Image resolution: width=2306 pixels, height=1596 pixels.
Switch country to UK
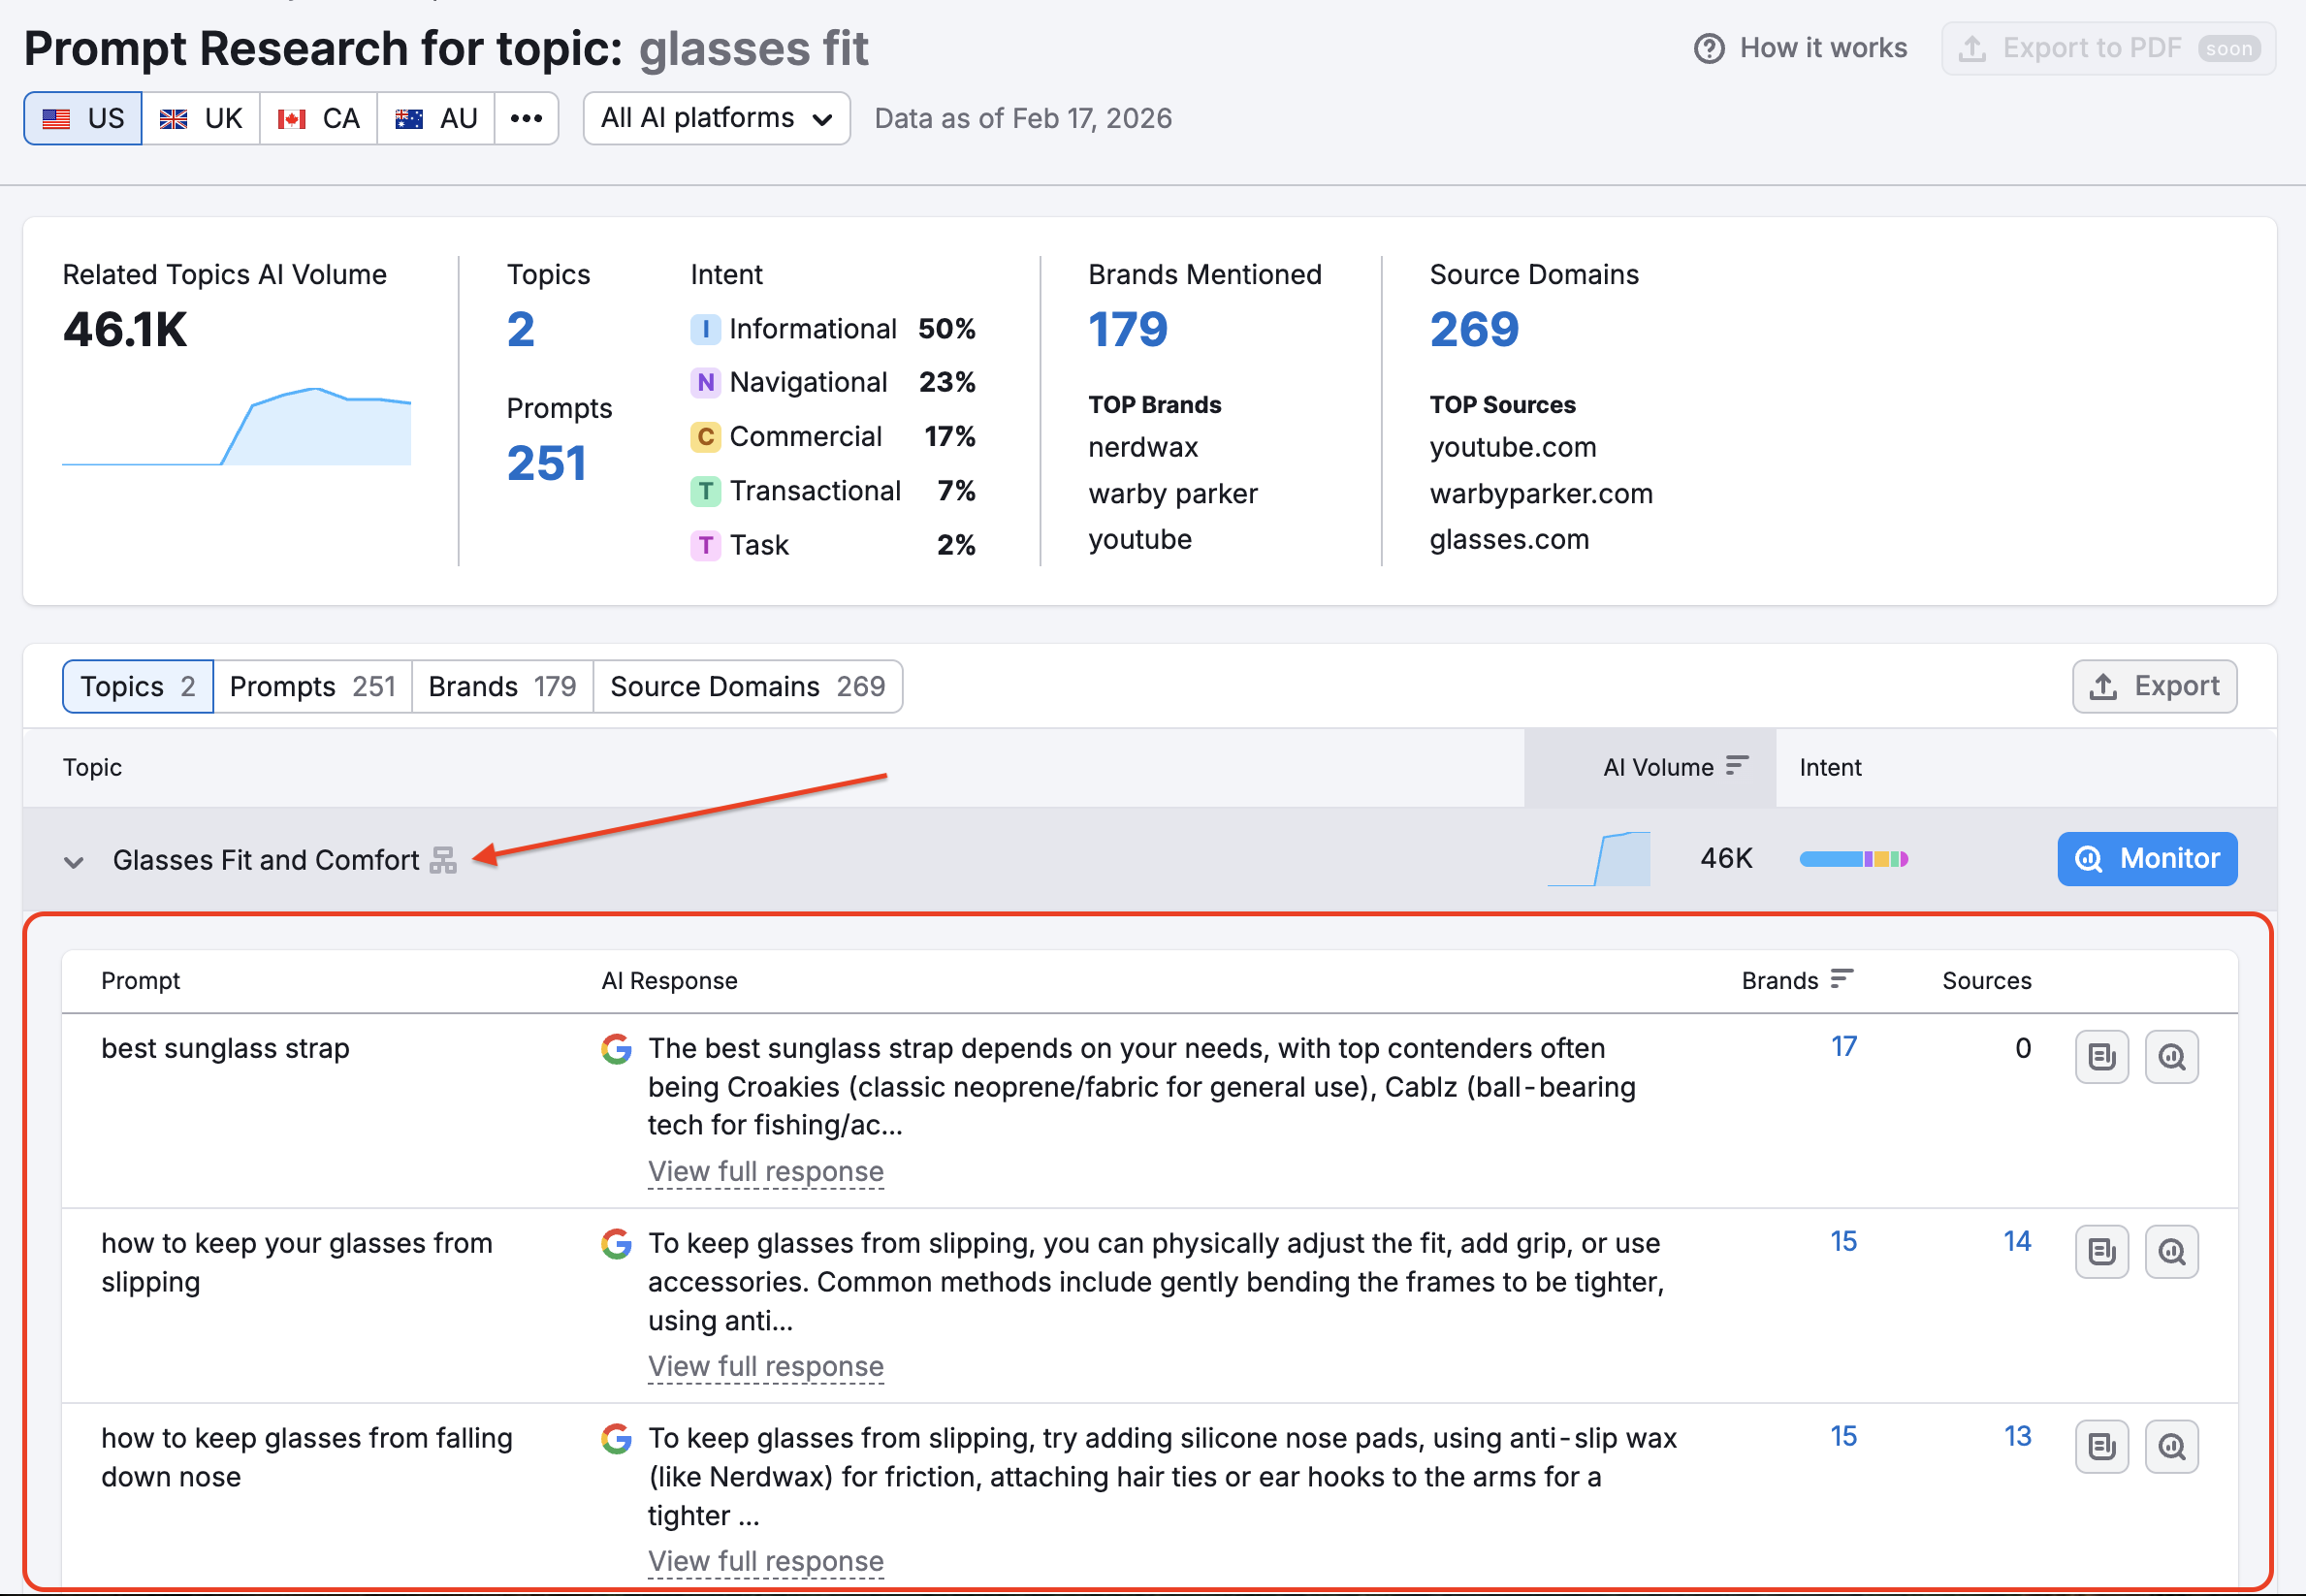pos(201,119)
